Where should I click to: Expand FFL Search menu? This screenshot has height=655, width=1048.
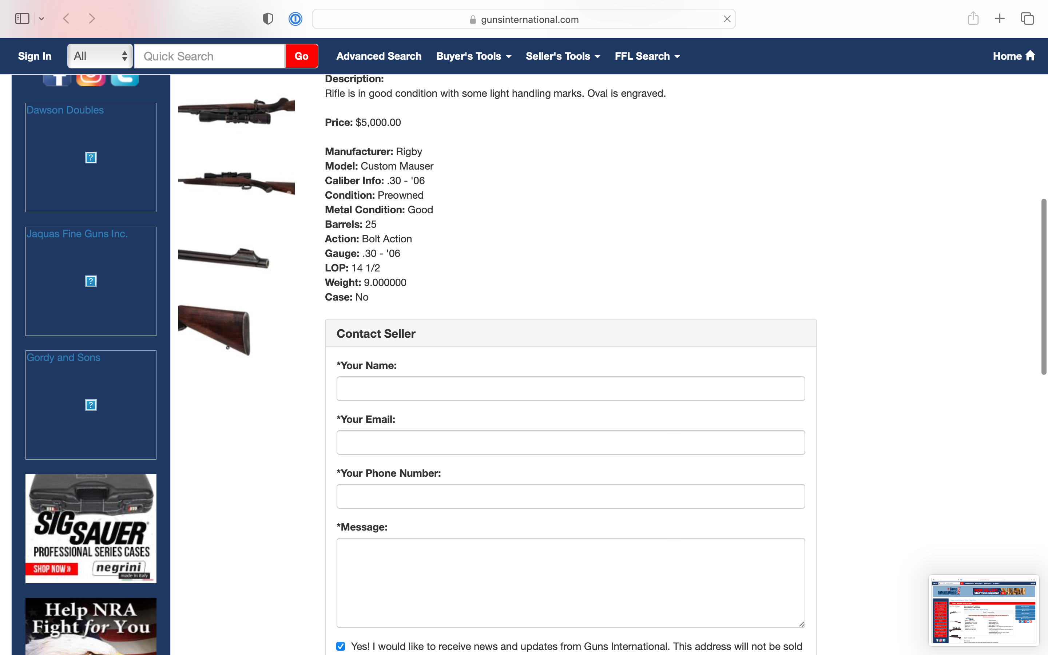pos(647,56)
